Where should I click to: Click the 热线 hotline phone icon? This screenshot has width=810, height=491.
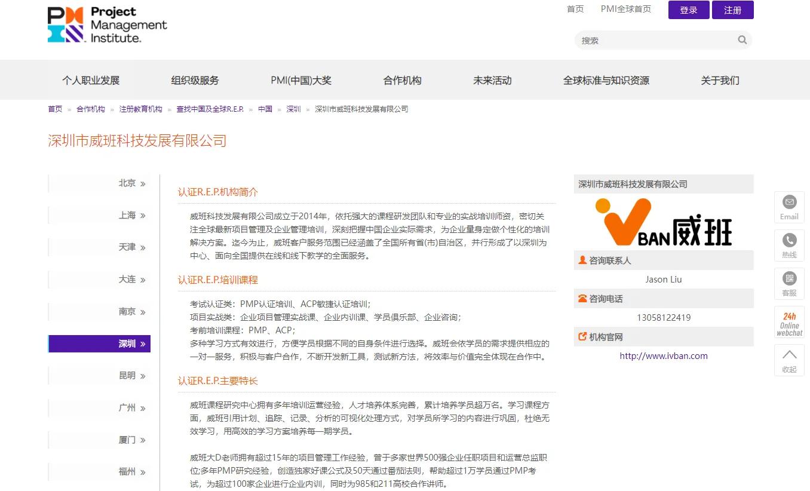pyautogui.click(x=788, y=245)
